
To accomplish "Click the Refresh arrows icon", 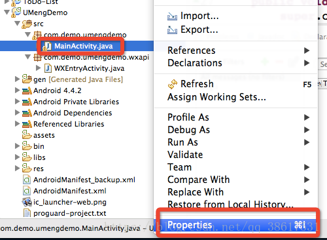I will [x=173, y=84].
